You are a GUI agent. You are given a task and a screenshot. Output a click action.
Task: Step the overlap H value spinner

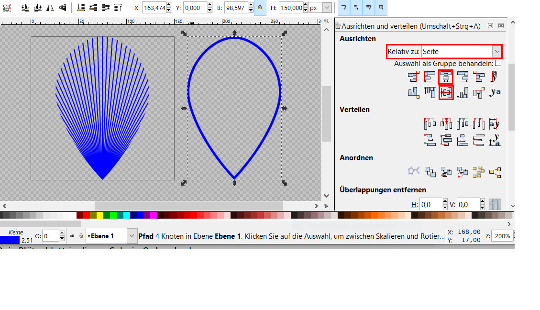(x=445, y=204)
